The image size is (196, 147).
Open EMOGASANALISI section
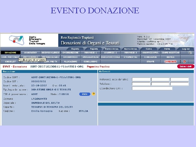tap(90, 57)
